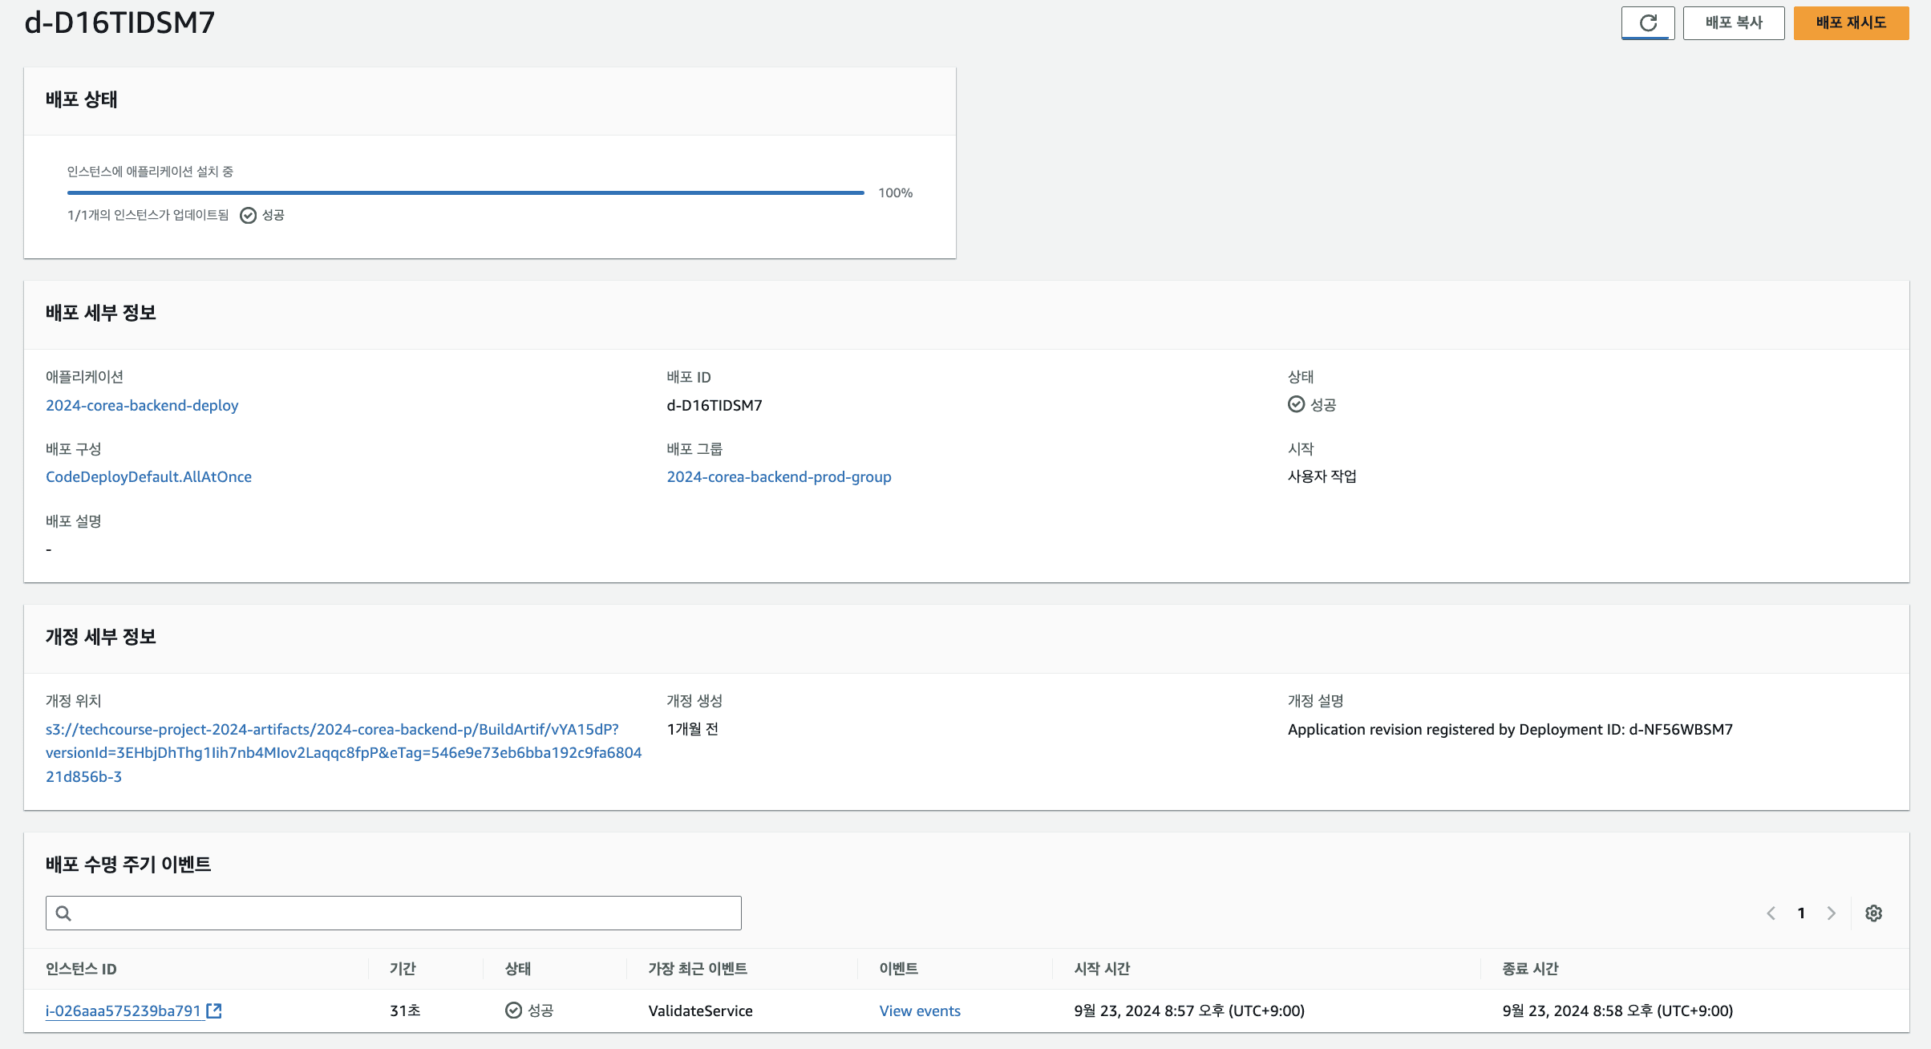Click the success check icon in deployment progress
1931x1049 pixels.
249,215
